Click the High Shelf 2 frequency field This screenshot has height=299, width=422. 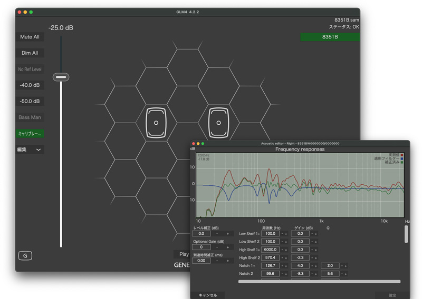270,258
